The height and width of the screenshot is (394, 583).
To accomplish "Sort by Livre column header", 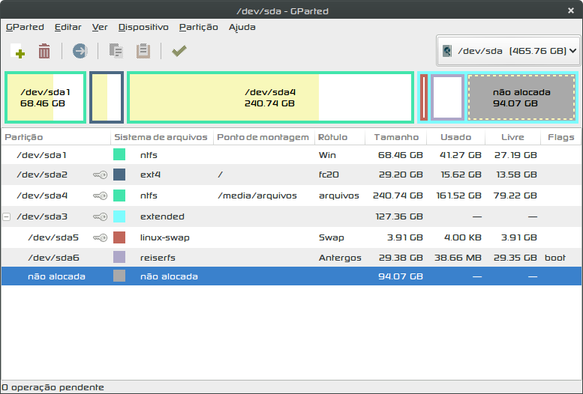I will (512, 137).
